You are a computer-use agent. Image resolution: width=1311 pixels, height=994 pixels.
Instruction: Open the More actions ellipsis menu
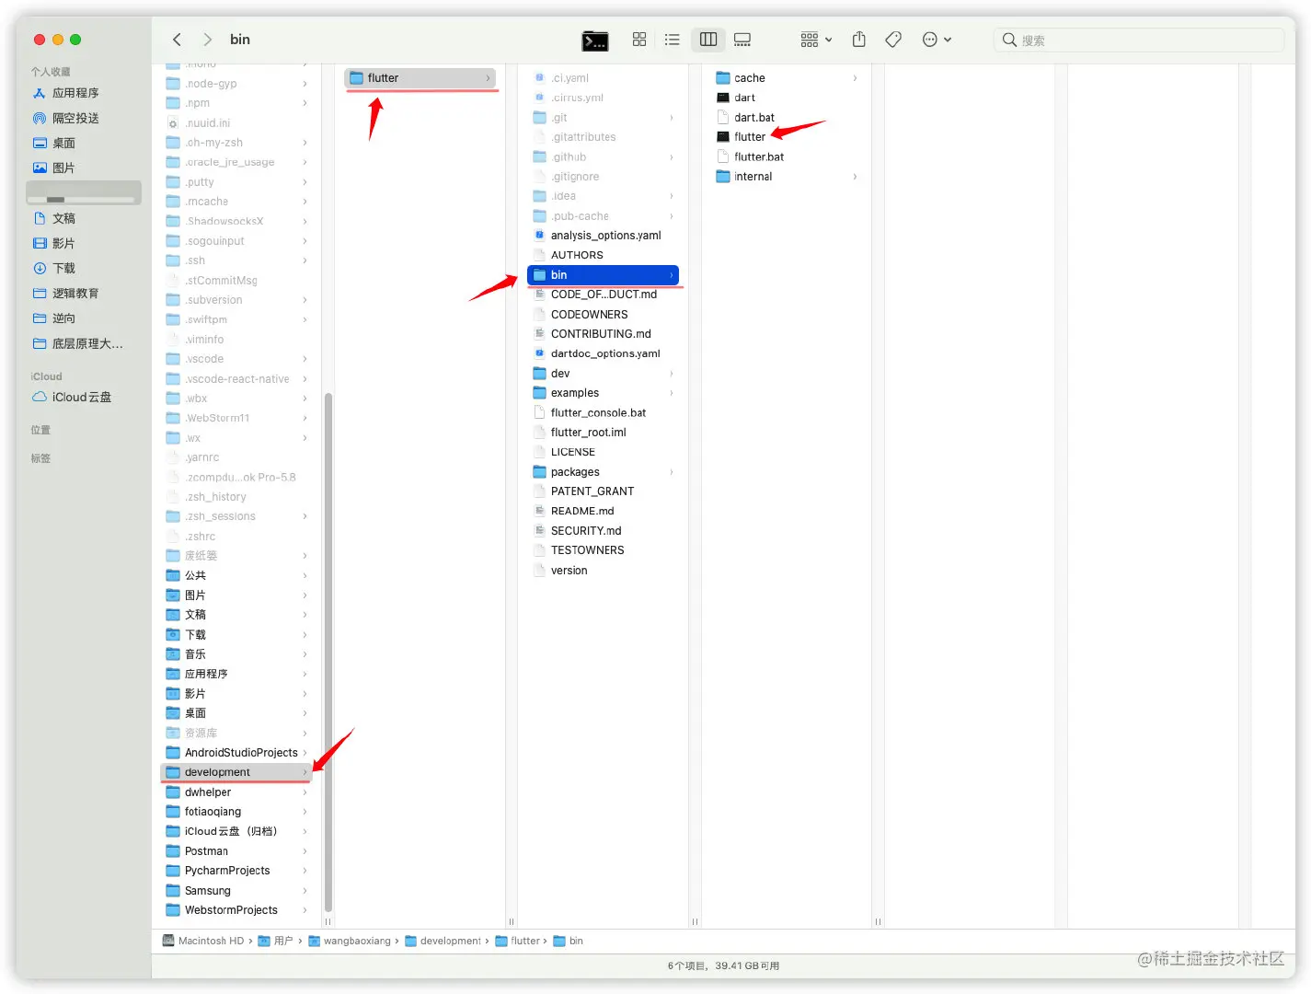pyautogui.click(x=936, y=40)
